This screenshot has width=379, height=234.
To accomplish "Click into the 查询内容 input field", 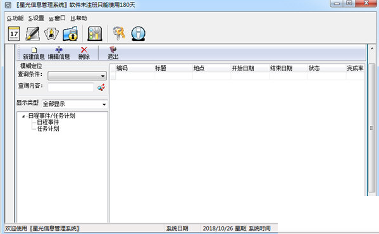I will (x=71, y=87).
